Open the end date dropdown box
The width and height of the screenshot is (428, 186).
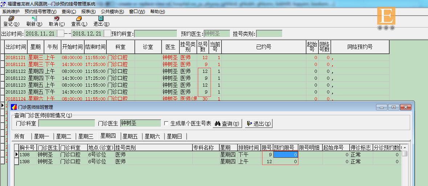pyautogui.click(x=107, y=34)
